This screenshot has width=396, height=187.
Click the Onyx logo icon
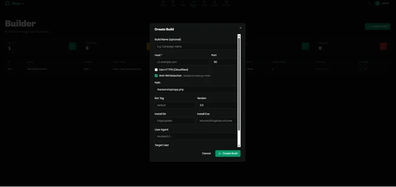(x=8, y=3)
